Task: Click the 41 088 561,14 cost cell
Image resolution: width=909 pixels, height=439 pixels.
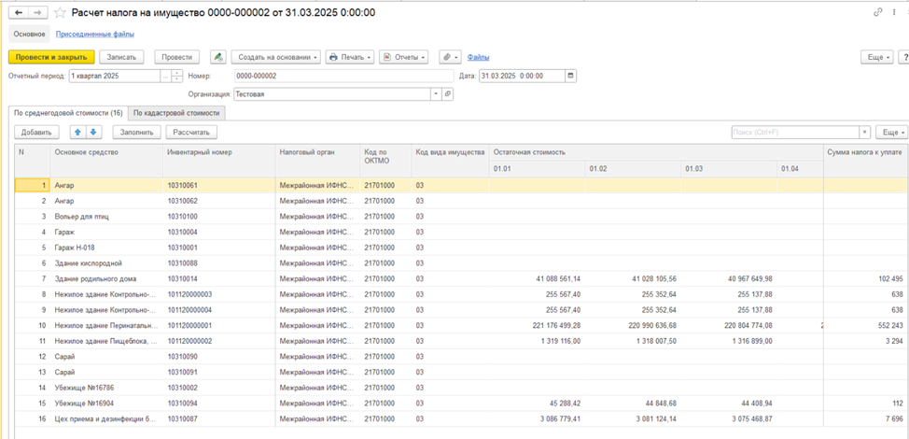Action: (538, 279)
